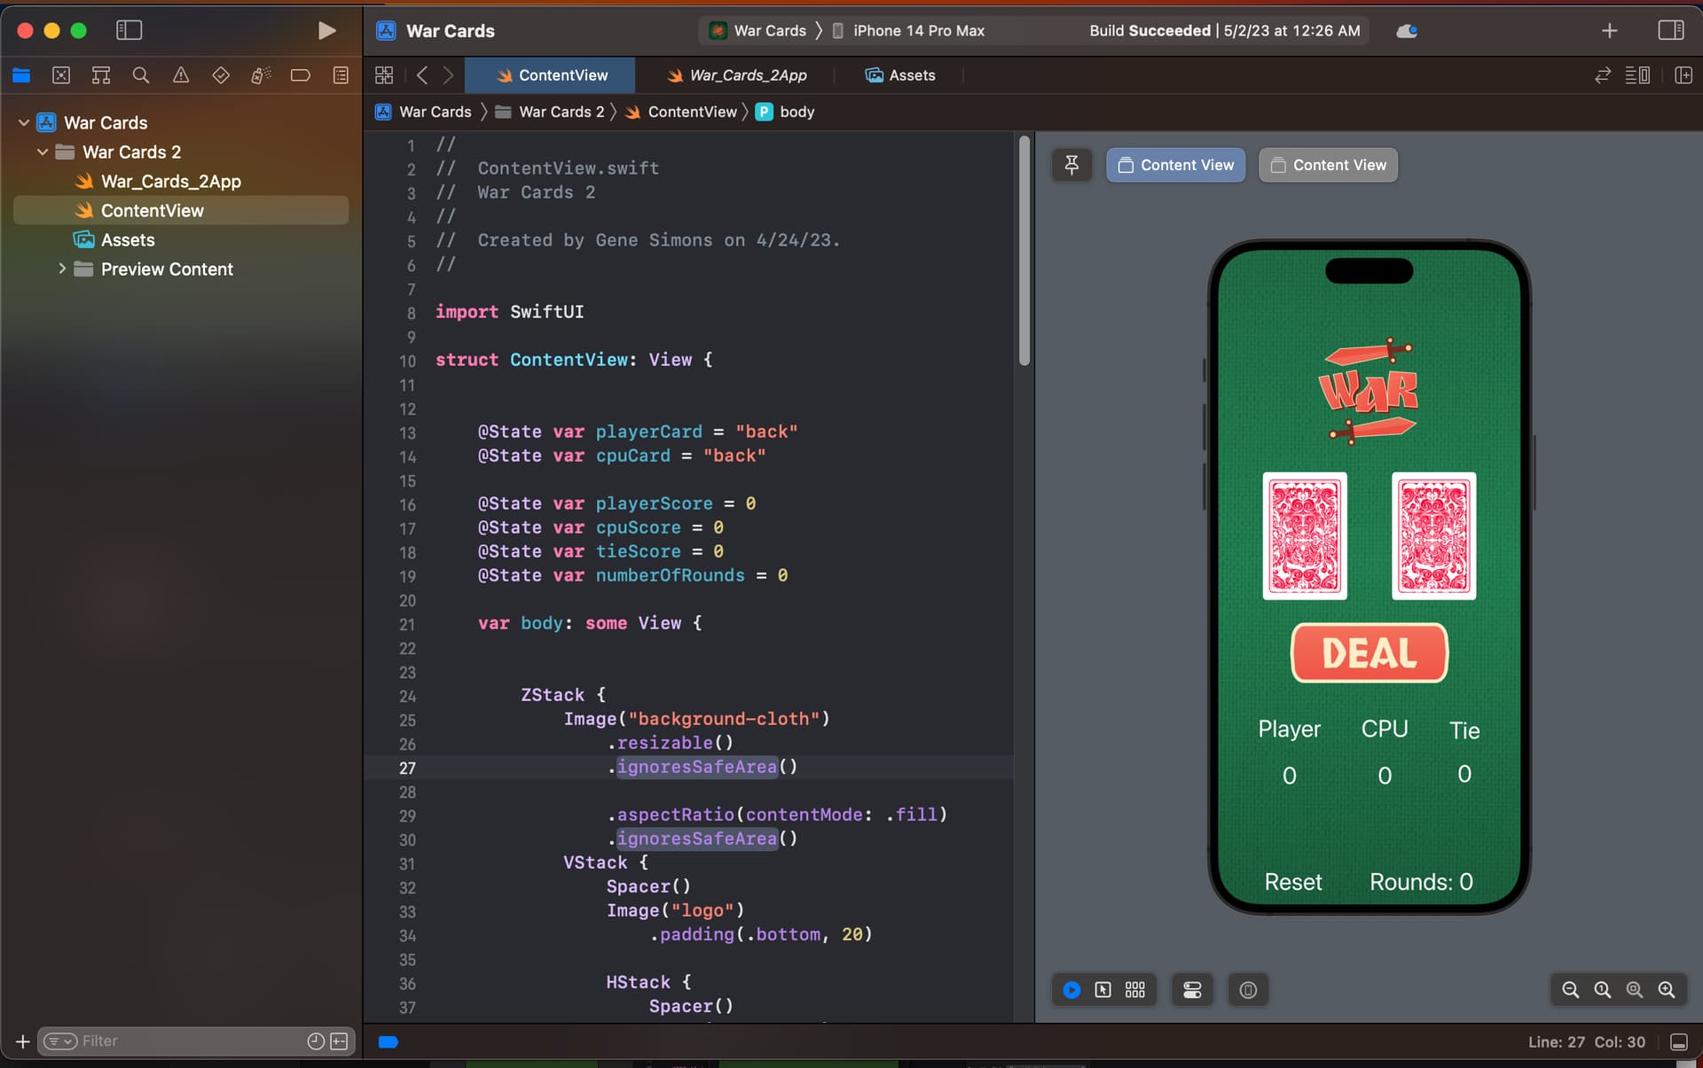Open the Project navigator folder icon
Image resolution: width=1703 pixels, height=1068 pixels.
click(21, 75)
